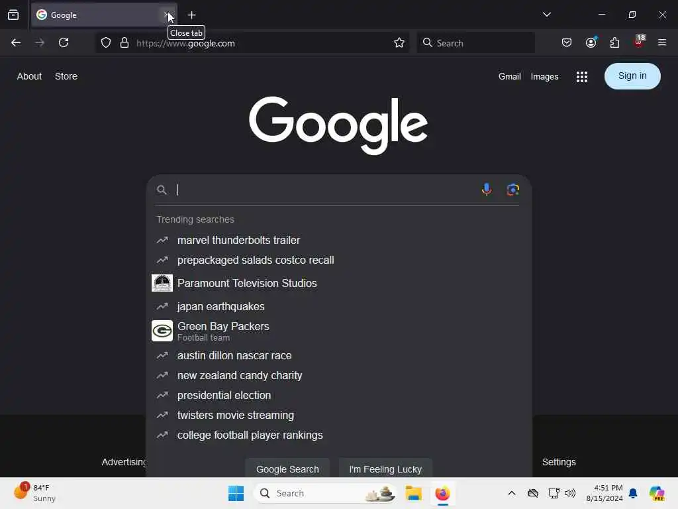Click the Firefox taskbar icon

(442, 493)
